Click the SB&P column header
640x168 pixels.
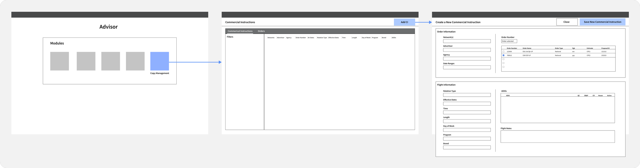[586, 96]
